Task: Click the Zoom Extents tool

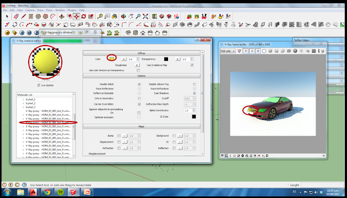Action: (145, 16)
